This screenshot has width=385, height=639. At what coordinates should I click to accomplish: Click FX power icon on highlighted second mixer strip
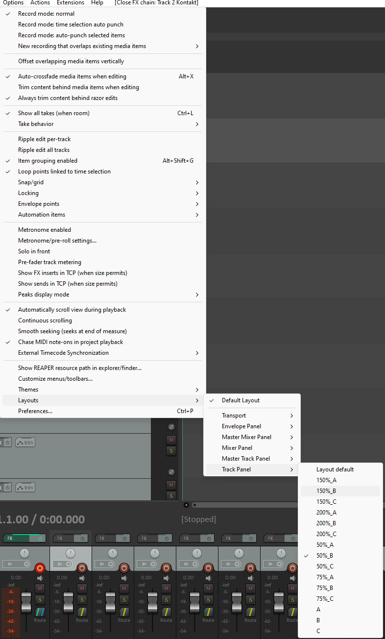82,538
